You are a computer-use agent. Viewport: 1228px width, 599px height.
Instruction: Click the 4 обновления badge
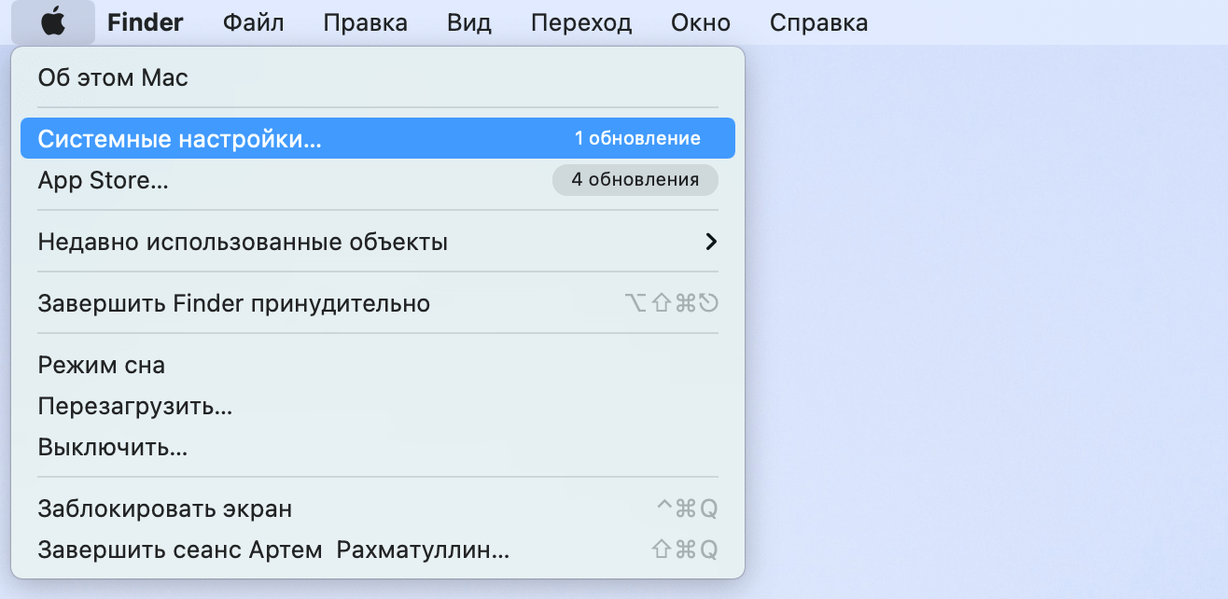pos(635,179)
